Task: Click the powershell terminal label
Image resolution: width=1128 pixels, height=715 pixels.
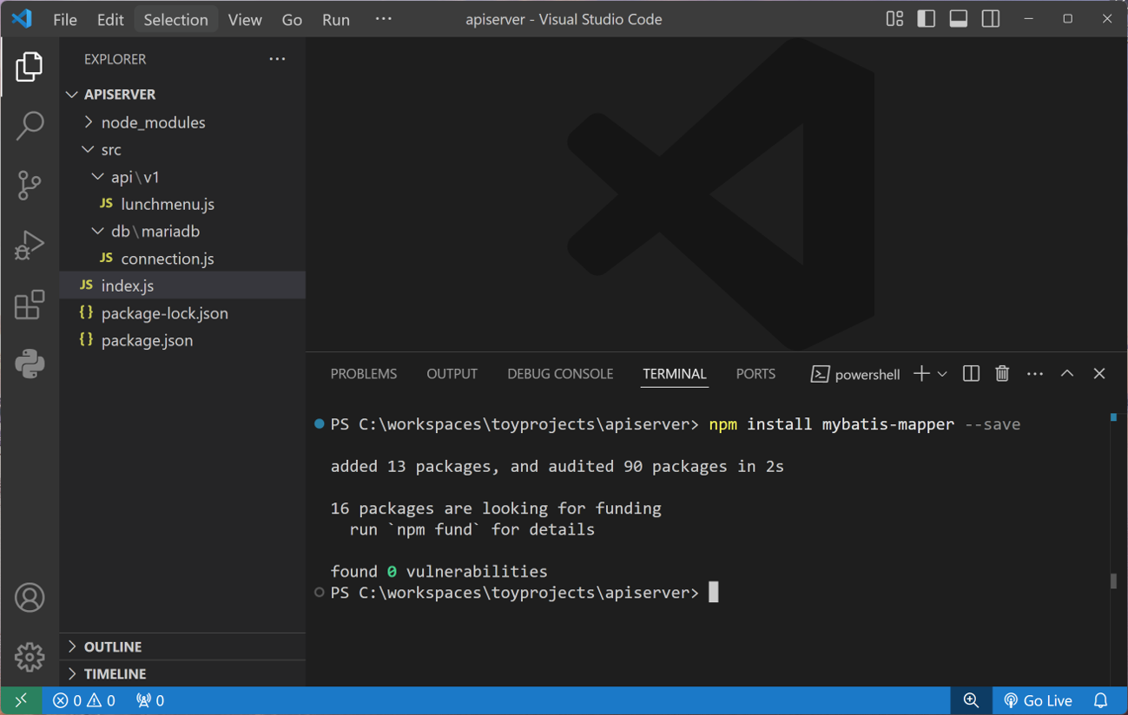Action: 855,374
